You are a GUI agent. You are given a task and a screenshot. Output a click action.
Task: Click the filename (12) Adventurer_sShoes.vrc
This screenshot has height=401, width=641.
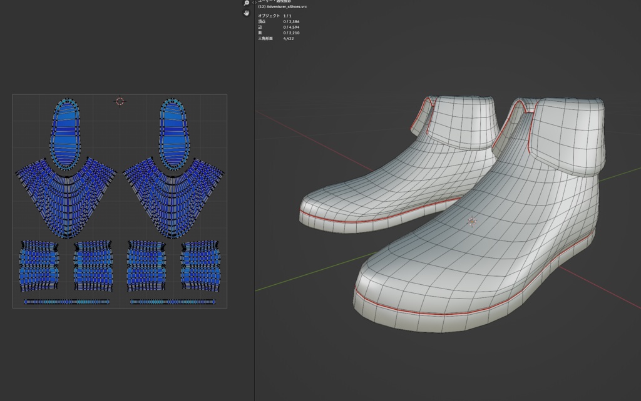tap(281, 7)
